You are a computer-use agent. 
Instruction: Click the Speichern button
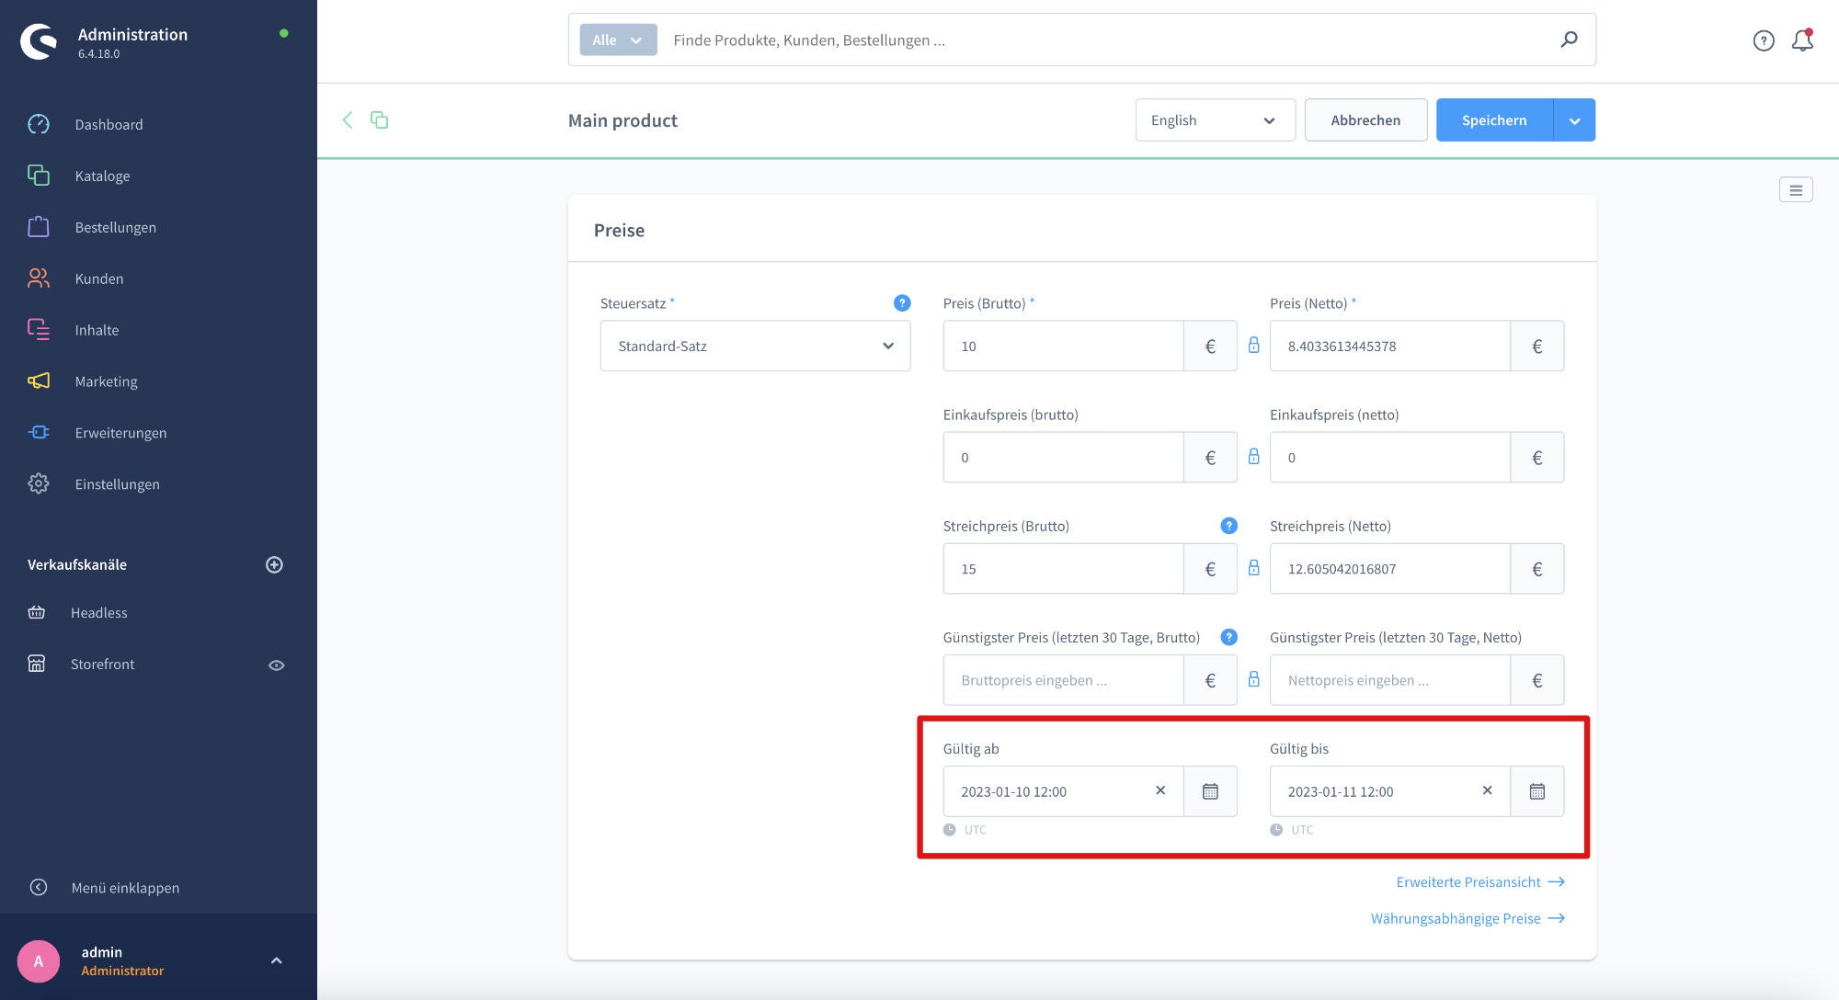[x=1494, y=119]
